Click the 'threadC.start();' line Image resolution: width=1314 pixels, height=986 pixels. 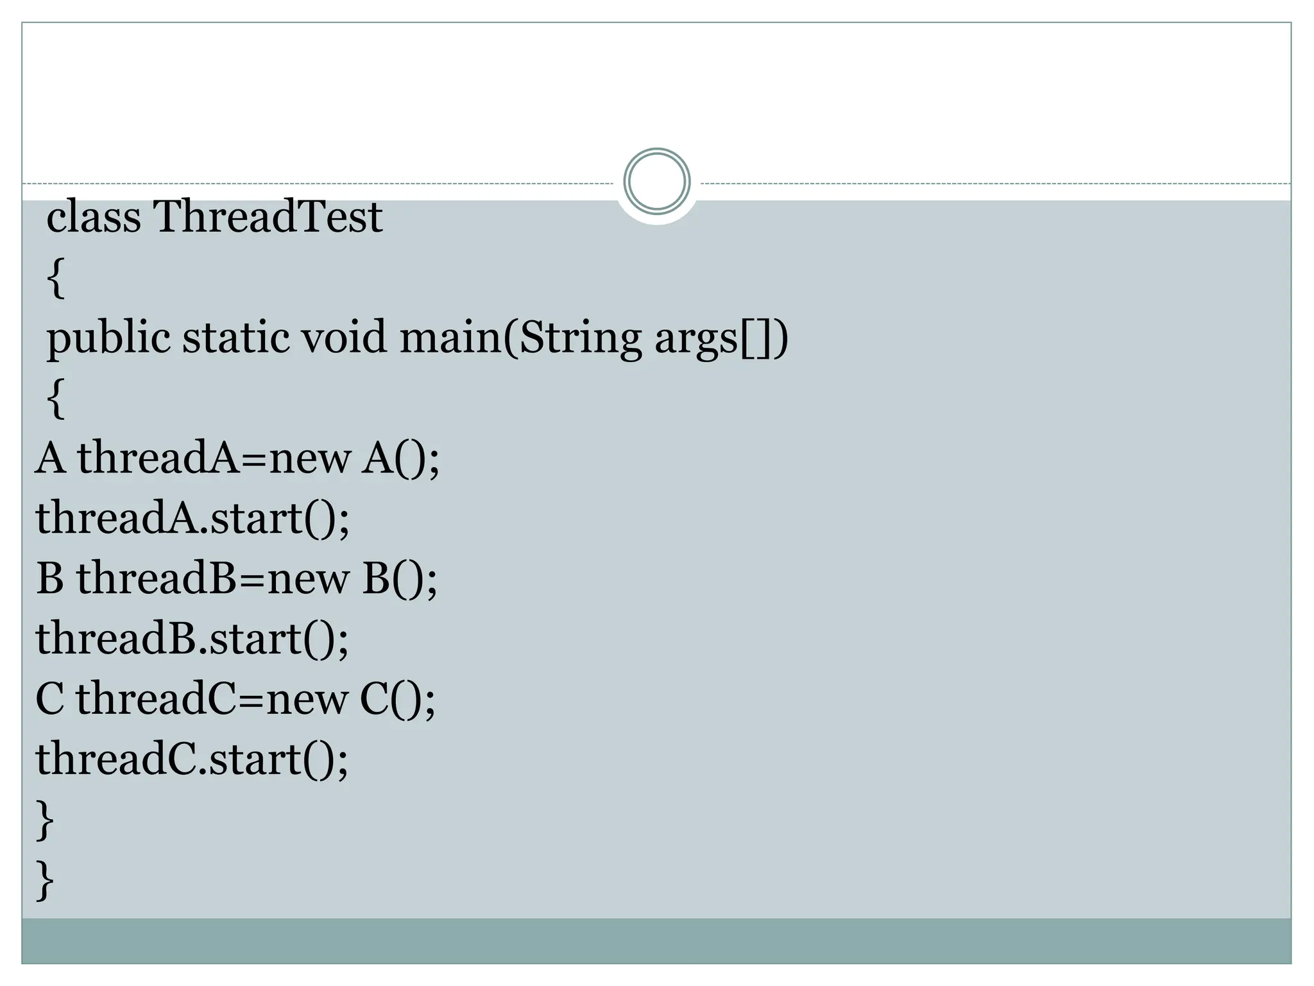click(192, 759)
